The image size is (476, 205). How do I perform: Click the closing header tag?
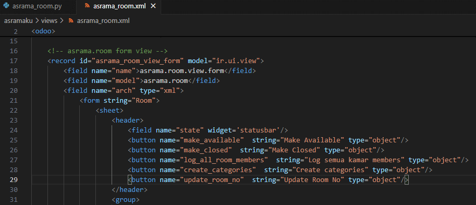tap(130, 190)
